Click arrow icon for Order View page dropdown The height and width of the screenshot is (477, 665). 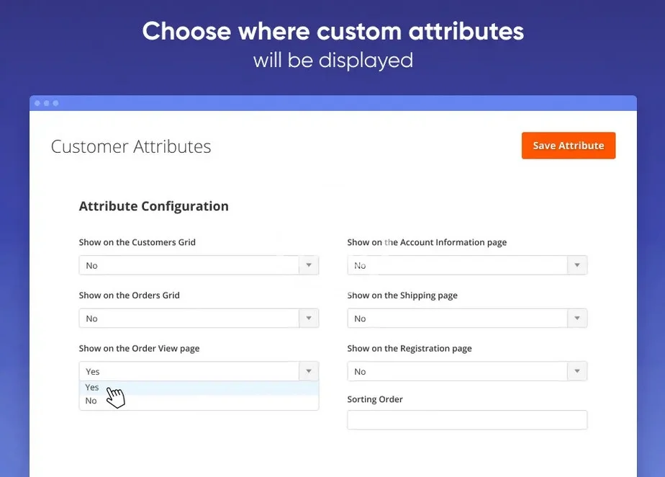point(309,372)
